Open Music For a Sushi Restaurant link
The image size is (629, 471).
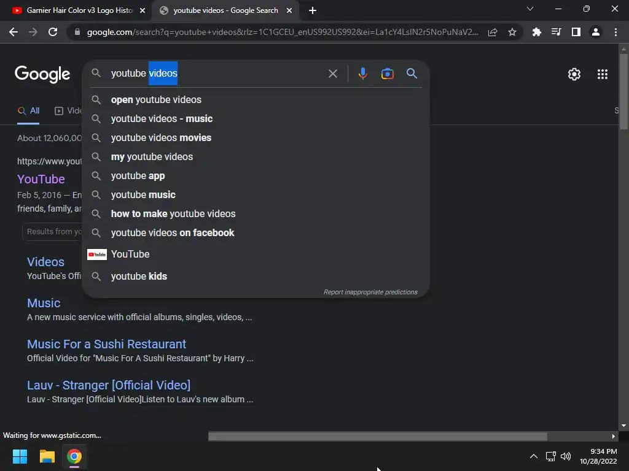pos(106,344)
